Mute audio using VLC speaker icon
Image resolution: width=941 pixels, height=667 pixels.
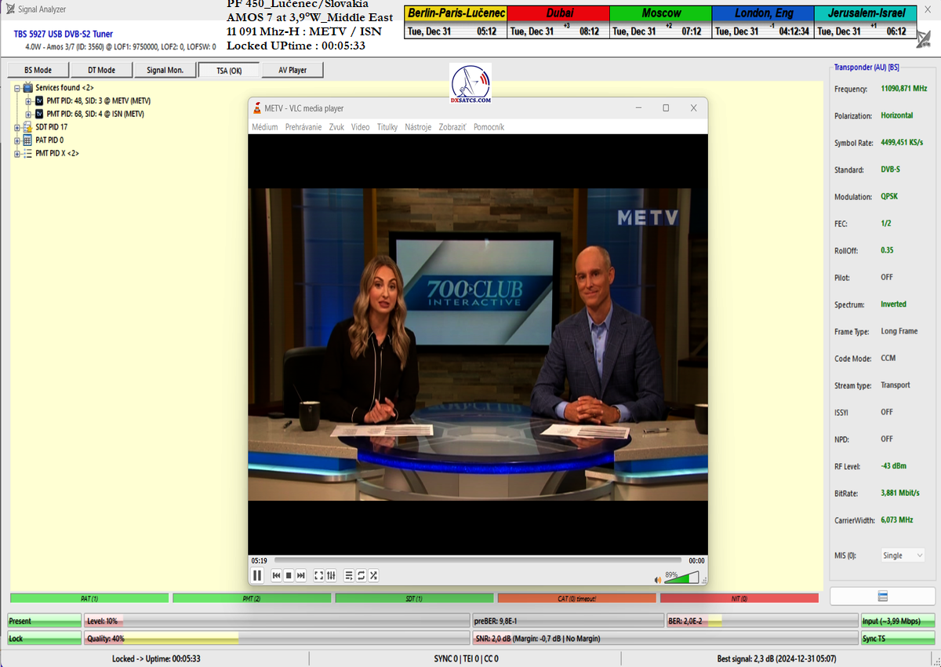[x=658, y=580]
